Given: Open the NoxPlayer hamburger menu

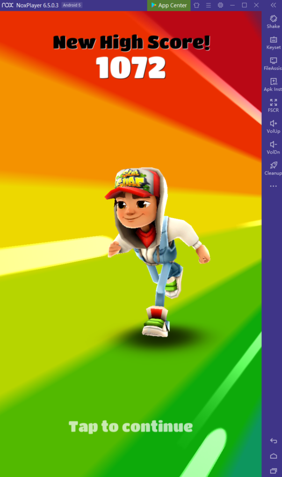Looking at the screenshot, I should [x=209, y=5].
